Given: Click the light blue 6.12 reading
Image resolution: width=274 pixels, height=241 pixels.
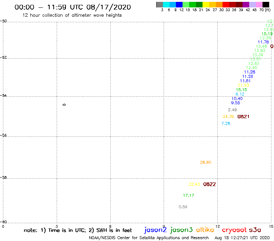Looking at the screenshot, I should tap(240, 94).
